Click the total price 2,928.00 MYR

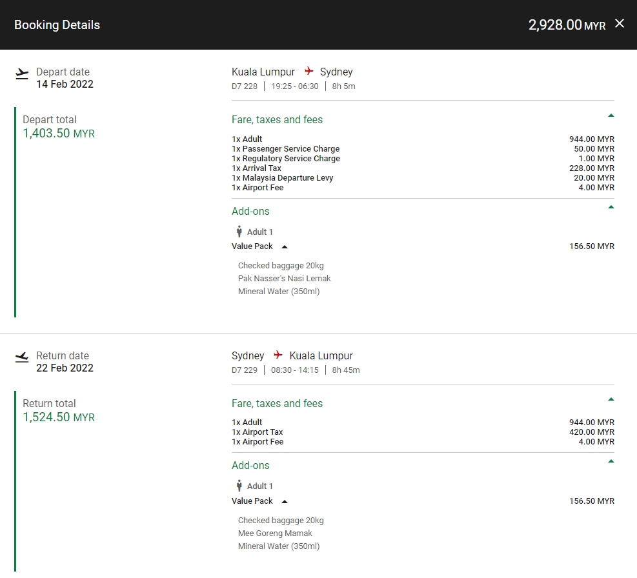click(x=567, y=25)
